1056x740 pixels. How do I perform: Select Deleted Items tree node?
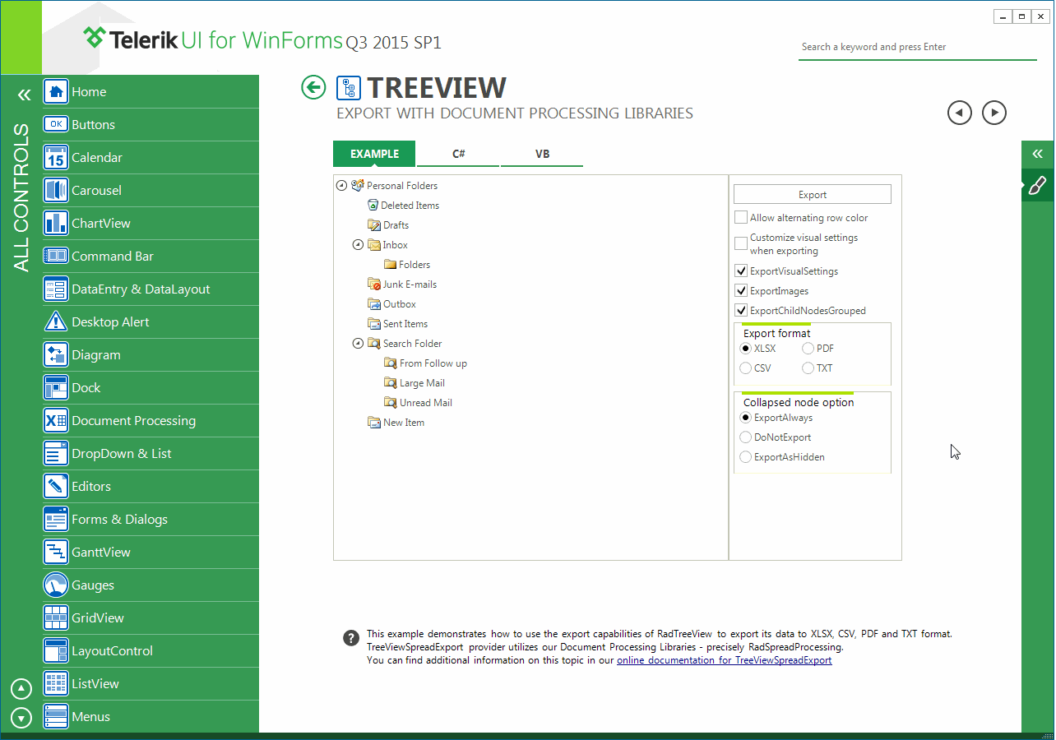pos(410,206)
